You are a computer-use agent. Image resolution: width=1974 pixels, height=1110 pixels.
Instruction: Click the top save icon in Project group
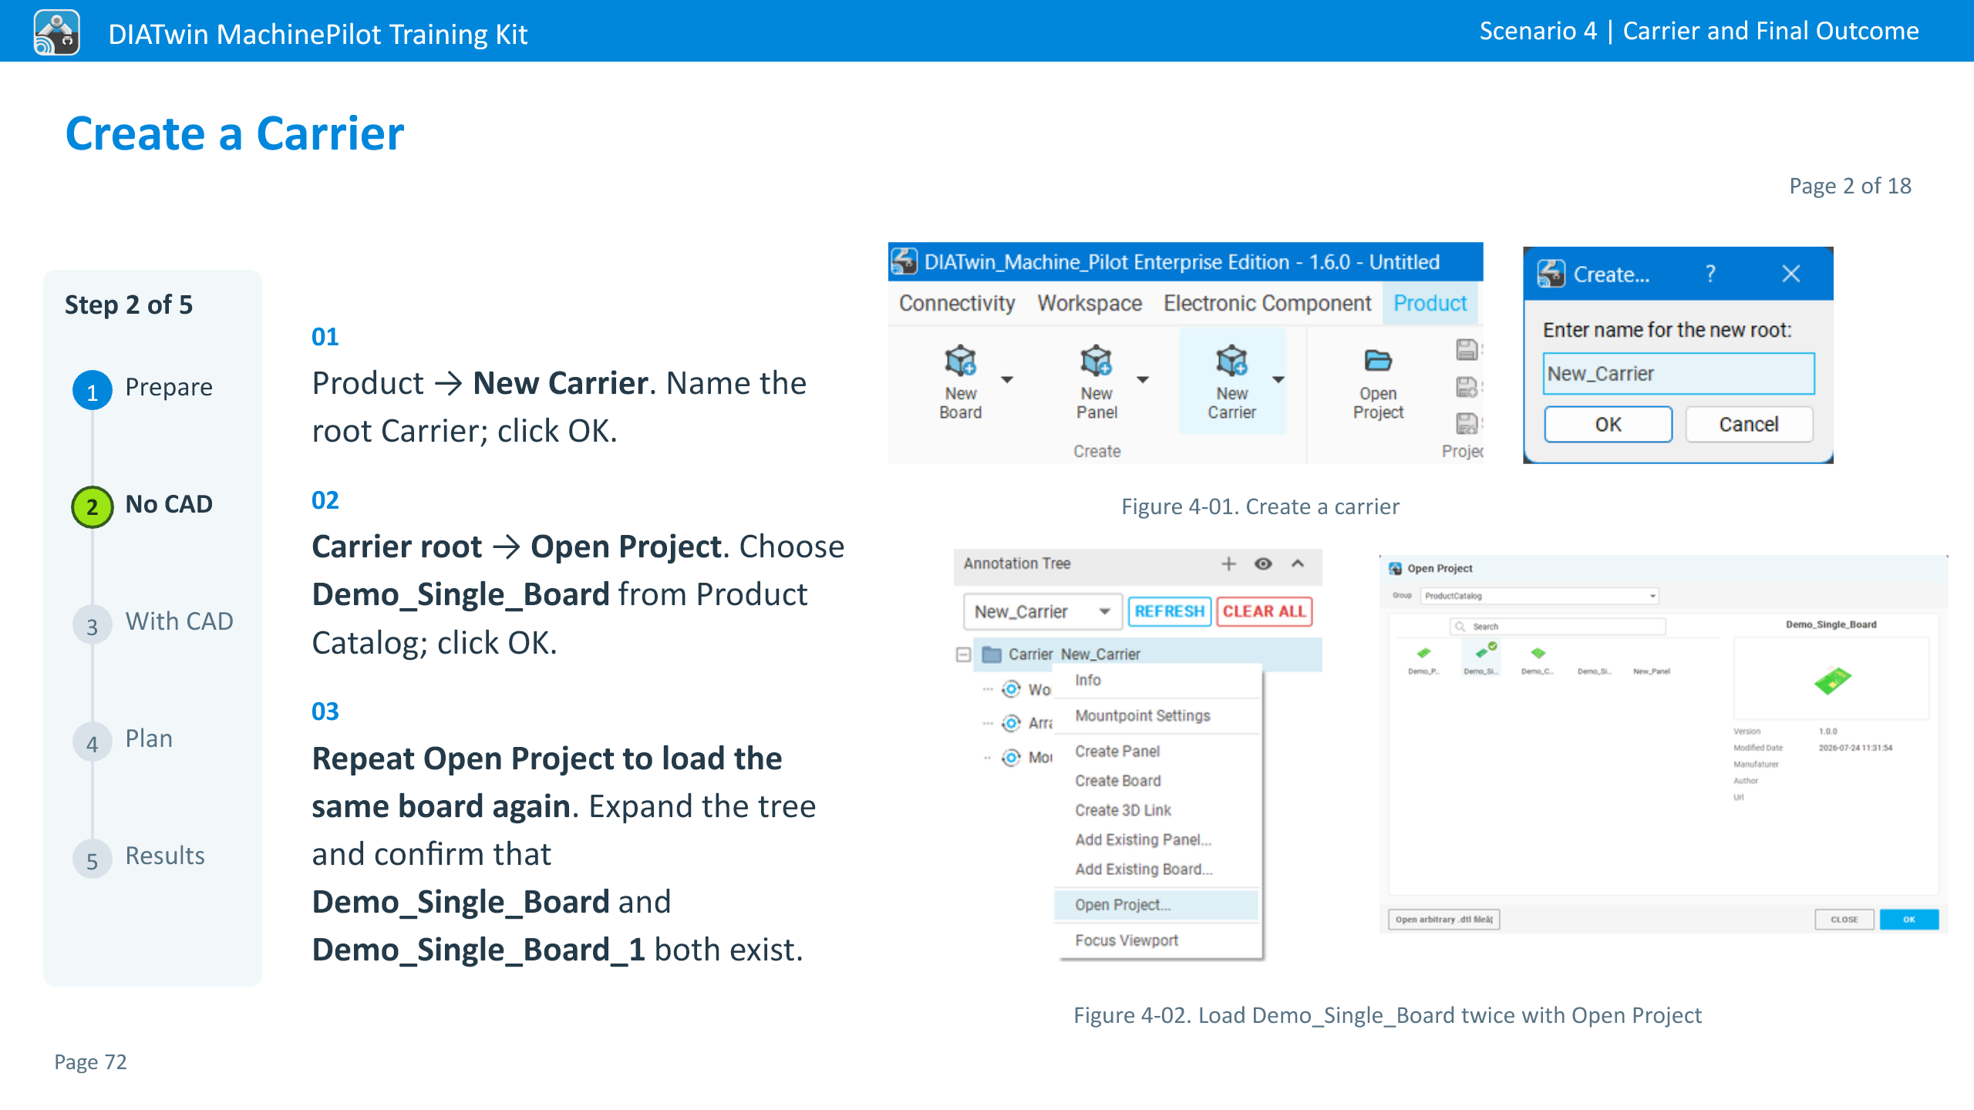coord(1467,349)
